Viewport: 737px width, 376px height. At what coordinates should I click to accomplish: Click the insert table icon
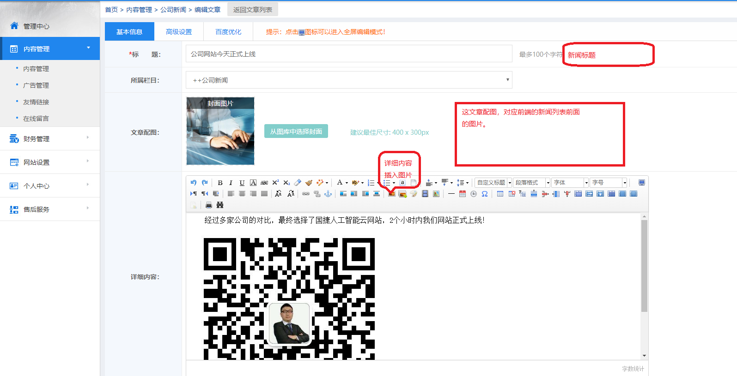click(x=500, y=194)
